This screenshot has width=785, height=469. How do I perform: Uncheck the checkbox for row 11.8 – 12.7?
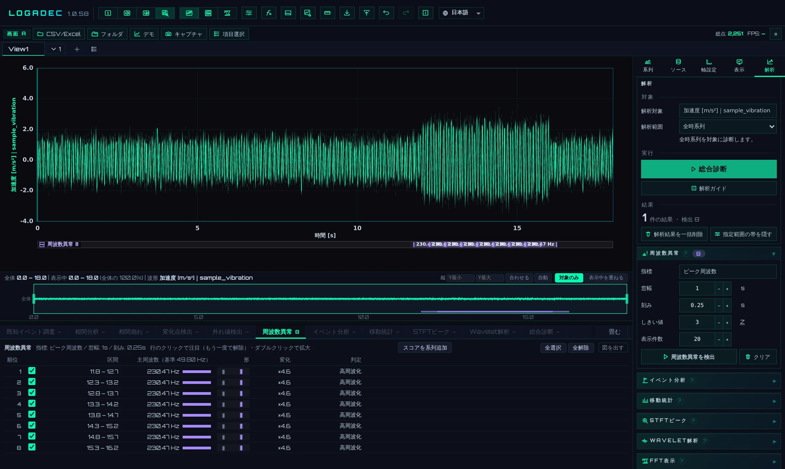[x=32, y=371]
